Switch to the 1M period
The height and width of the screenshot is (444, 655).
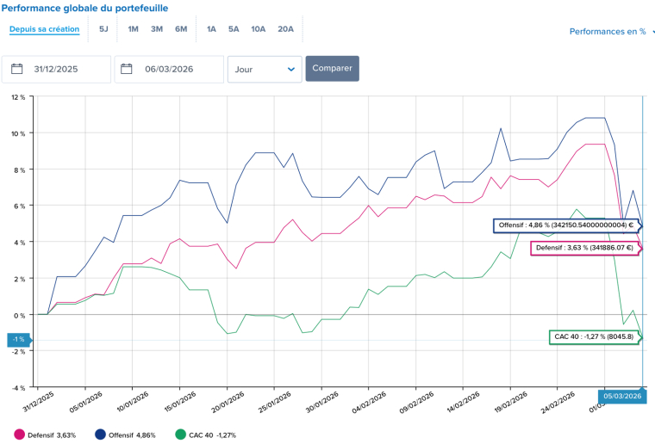(x=133, y=29)
